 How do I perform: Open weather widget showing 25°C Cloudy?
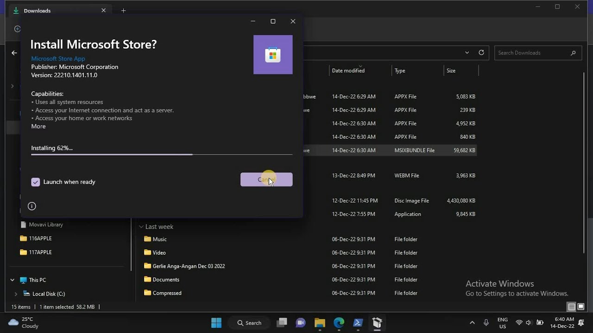24,323
